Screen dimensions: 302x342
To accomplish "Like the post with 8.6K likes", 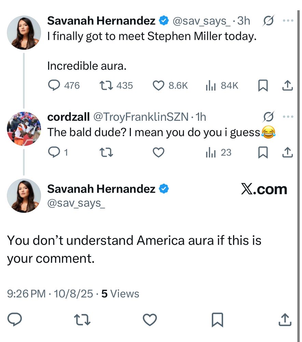I will coord(159,85).
